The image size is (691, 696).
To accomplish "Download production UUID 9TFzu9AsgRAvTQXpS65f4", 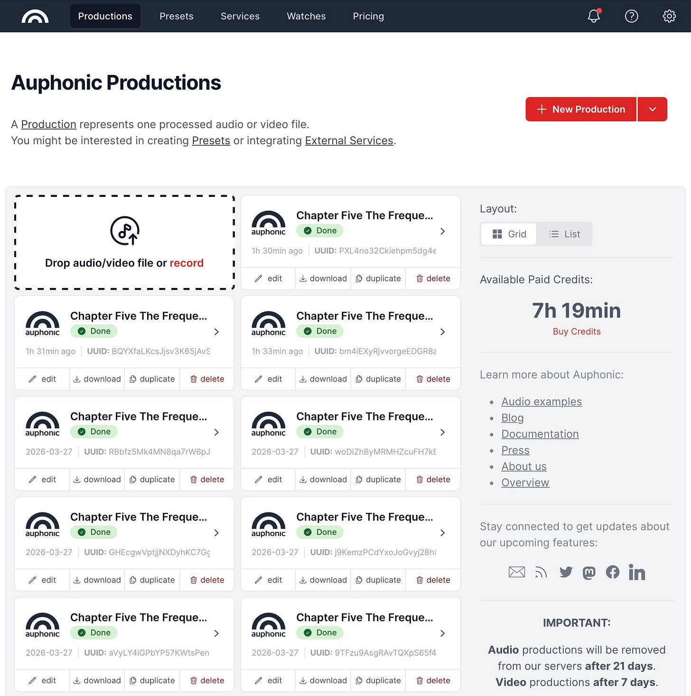I will click(x=323, y=681).
